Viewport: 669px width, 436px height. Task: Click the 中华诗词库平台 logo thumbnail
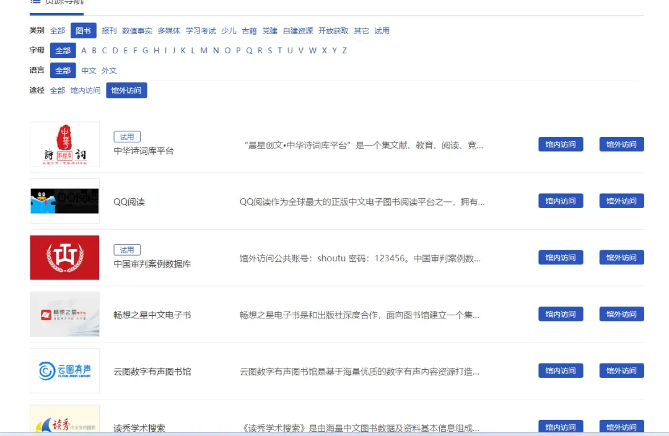pyautogui.click(x=64, y=144)
